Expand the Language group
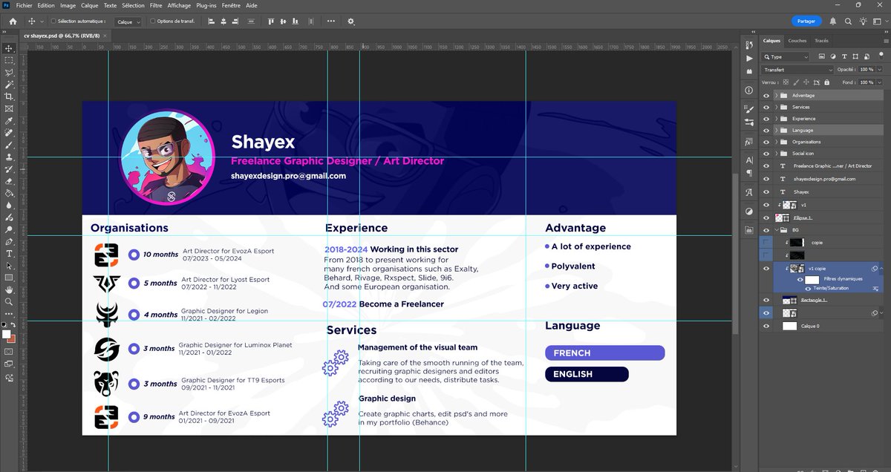 [776, 130]
